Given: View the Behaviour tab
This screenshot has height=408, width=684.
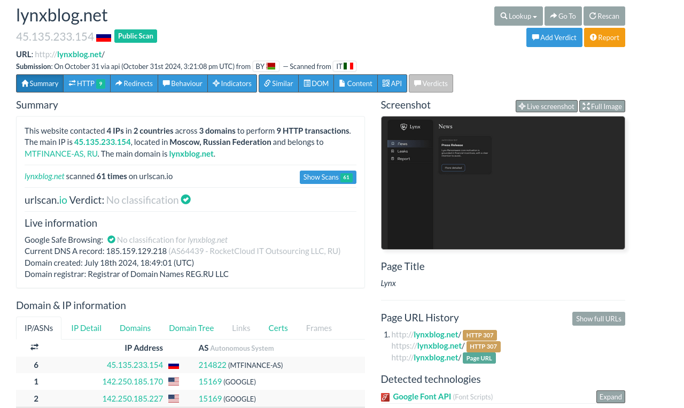Looking at the screenshot, I should tap(182, 83).
